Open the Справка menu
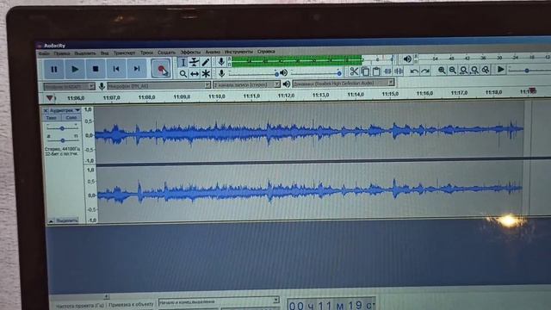551x310 pixels. [266, 52]
